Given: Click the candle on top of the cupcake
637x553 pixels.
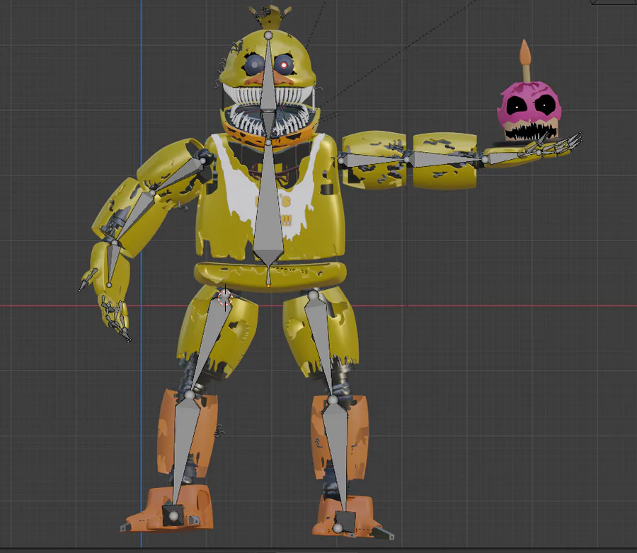Looking at the screenshot, I should [x=525, y=60].
